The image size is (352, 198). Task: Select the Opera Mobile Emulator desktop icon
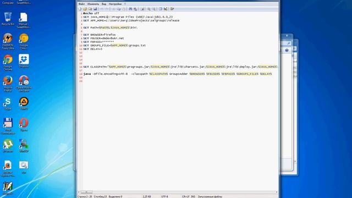pos(24,84)
